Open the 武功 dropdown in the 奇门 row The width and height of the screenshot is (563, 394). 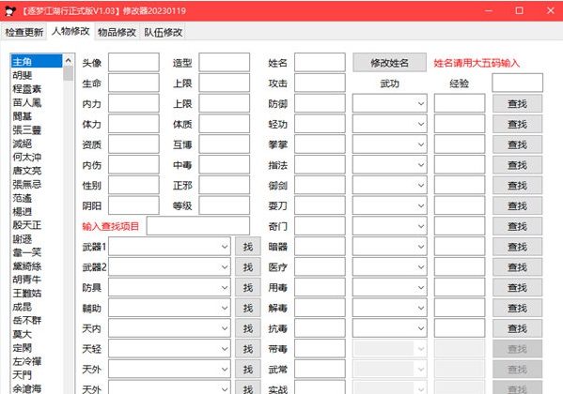pyautogui.click(x=390, y=226)
